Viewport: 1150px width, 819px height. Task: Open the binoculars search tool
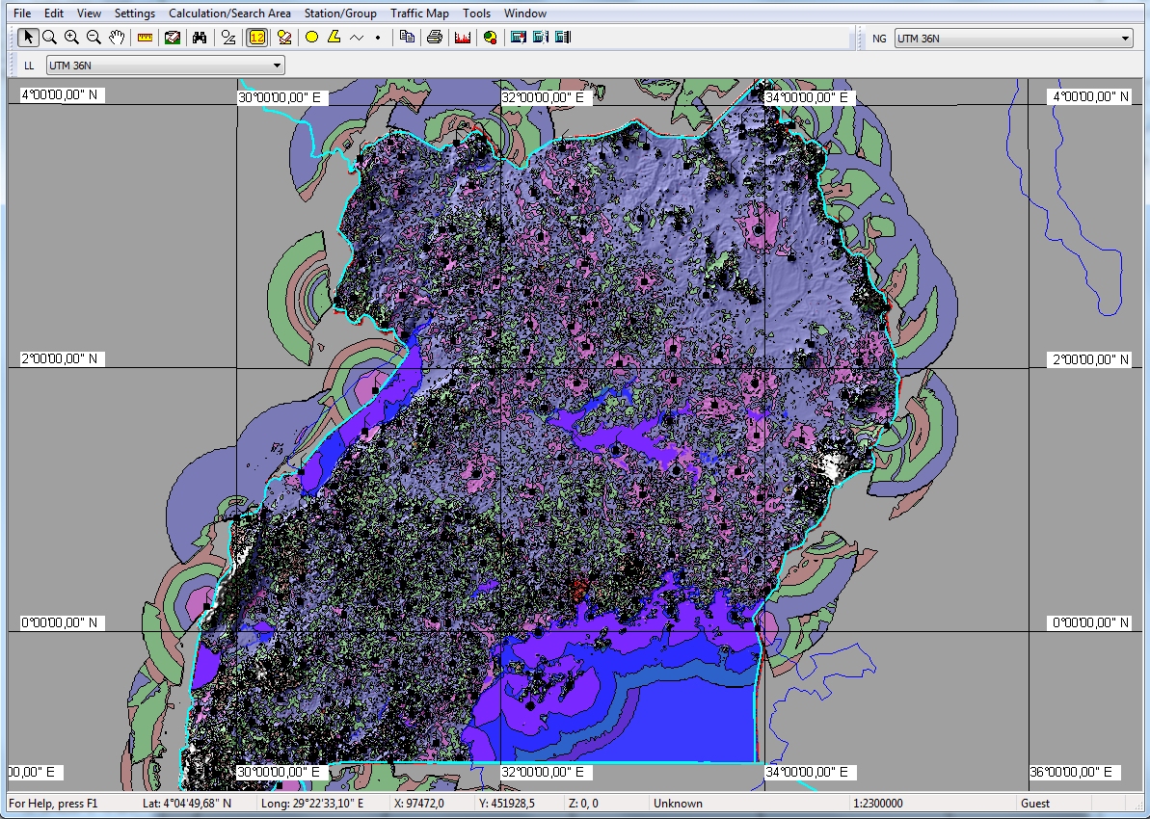(200, 38)
